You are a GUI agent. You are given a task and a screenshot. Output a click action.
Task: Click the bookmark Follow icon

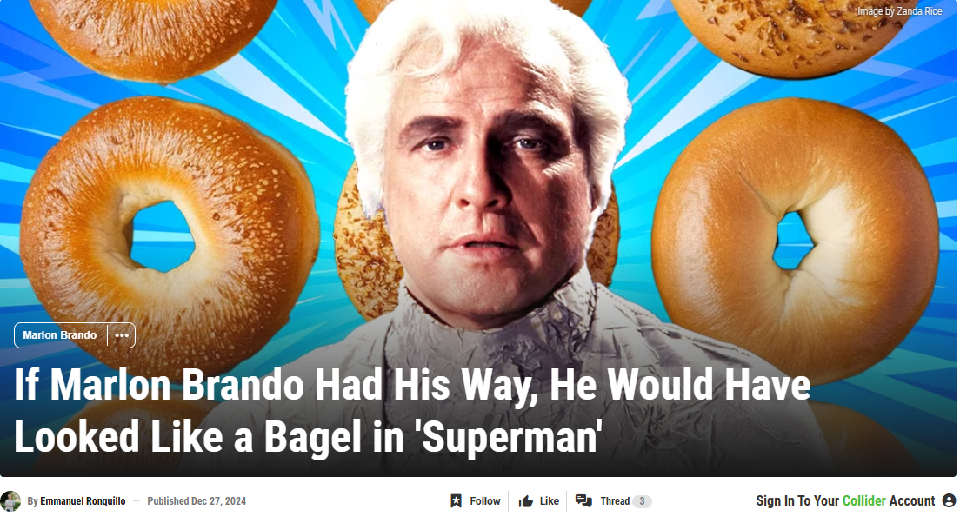click(457, 501)
